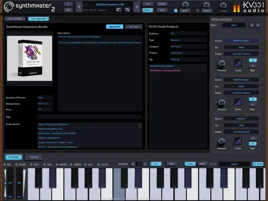This screenshot has height=201, width=268.
Task: Click the Restore IAPs button
Action: (x=115, y=27)
